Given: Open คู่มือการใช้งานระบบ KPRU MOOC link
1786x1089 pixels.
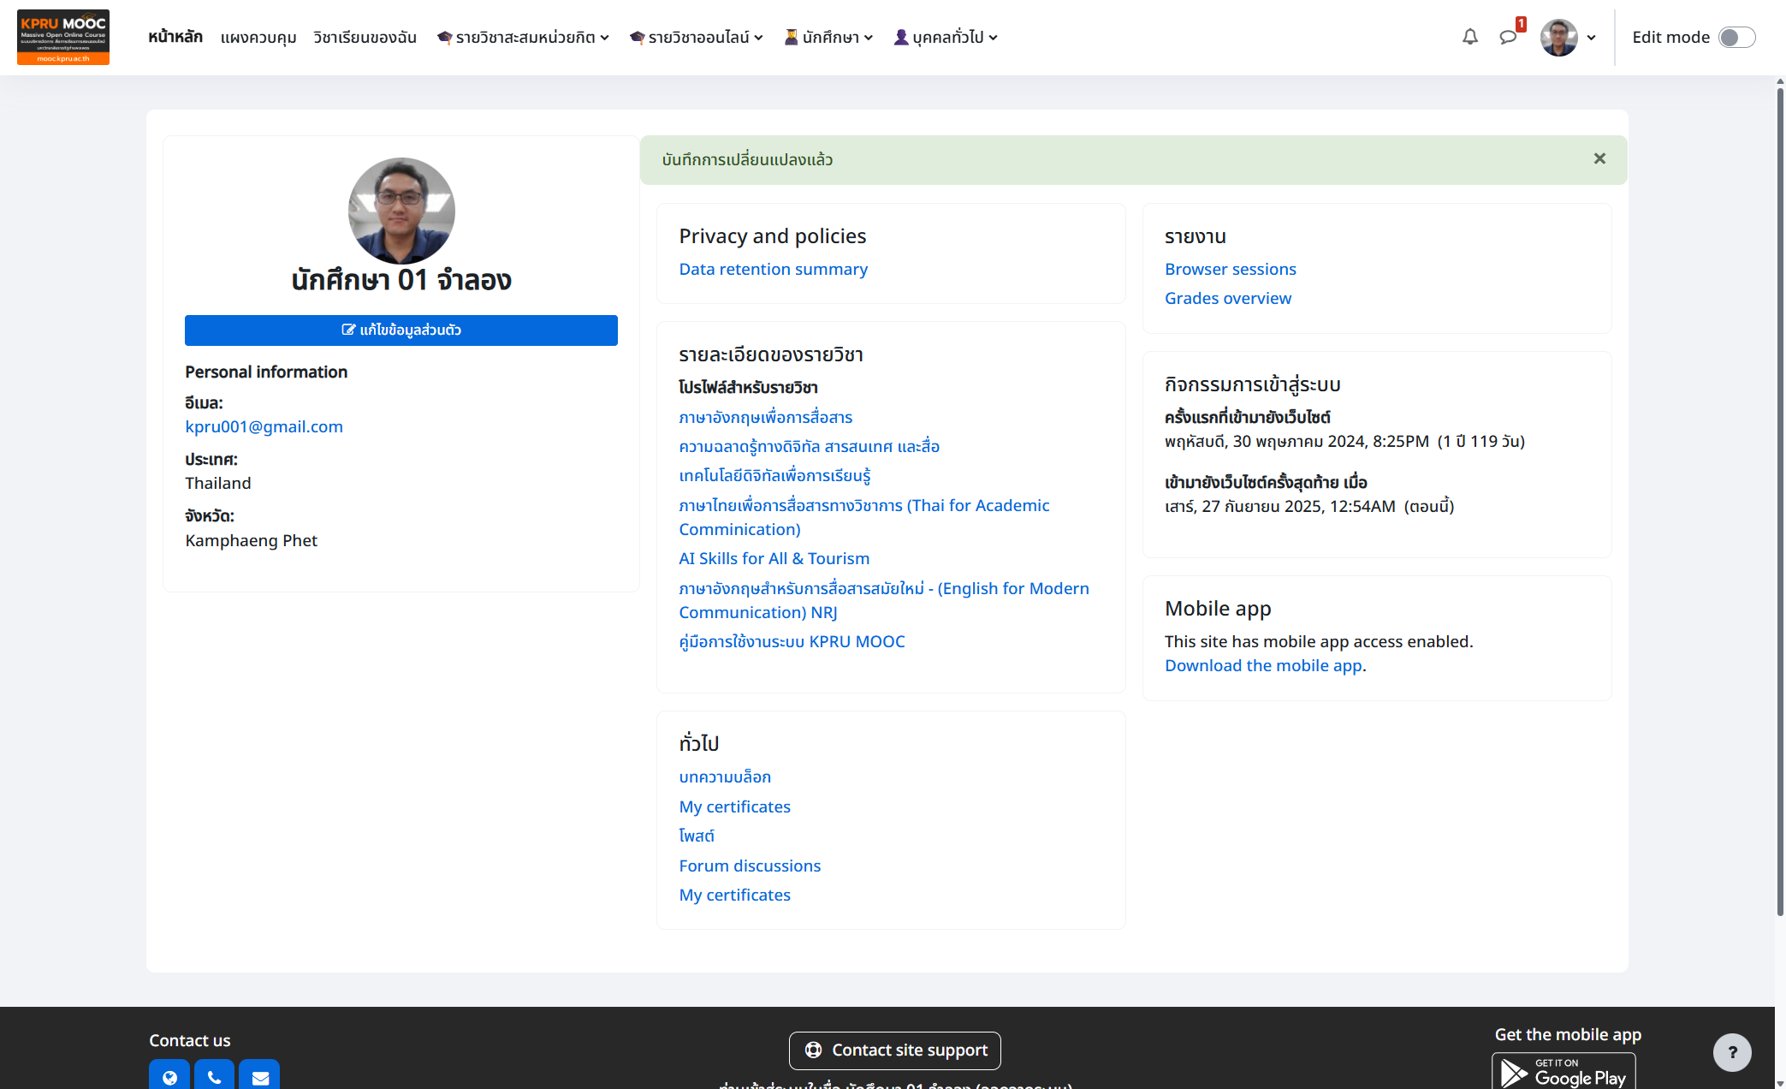Looking at the screenshot, I should [792, 641].
